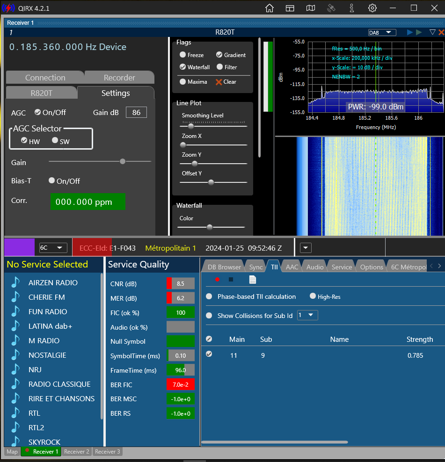Click the down-pointing triangle icon beside the orange X
This screenshot has width=445, height=462.
coord(432,32)
